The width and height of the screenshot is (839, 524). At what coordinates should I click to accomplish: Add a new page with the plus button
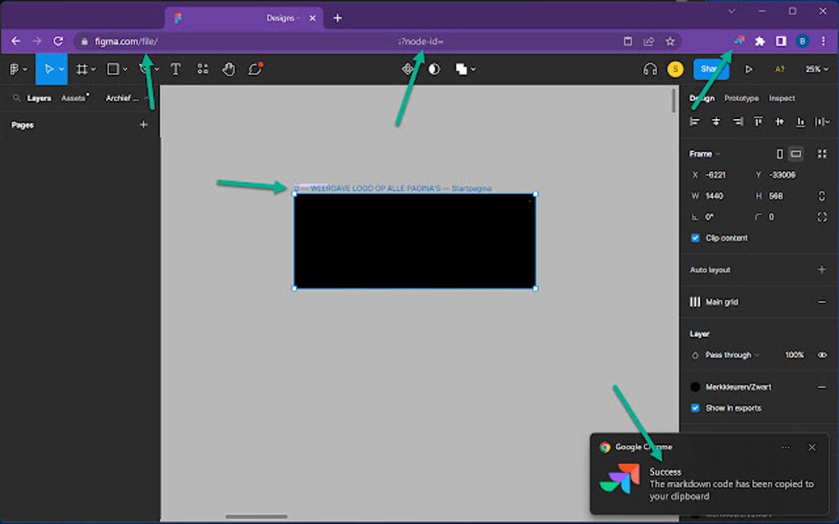click(143, 125)
